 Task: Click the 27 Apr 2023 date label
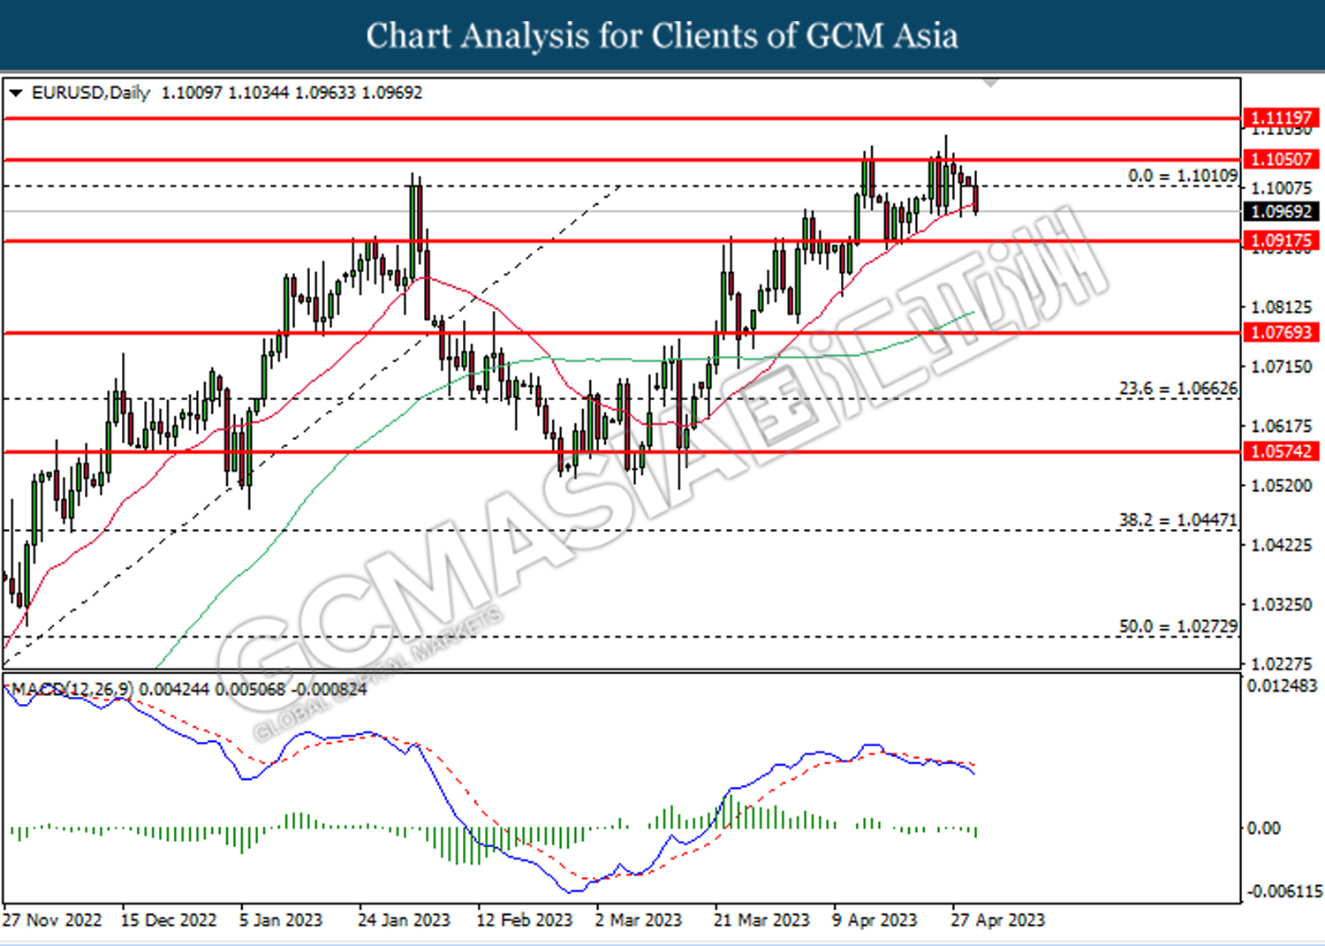pos(997,920)
